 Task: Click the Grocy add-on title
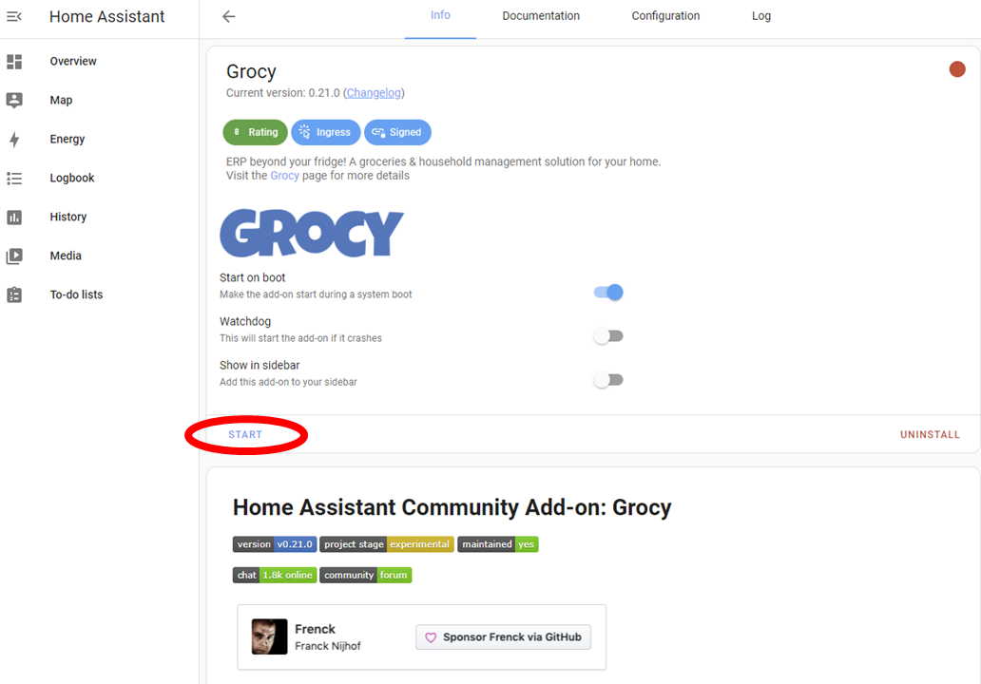pyautogui.click(x=251, y=71)
